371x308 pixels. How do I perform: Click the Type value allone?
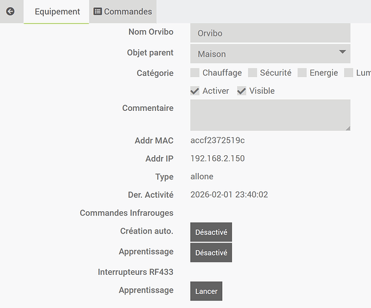[202, 177]
